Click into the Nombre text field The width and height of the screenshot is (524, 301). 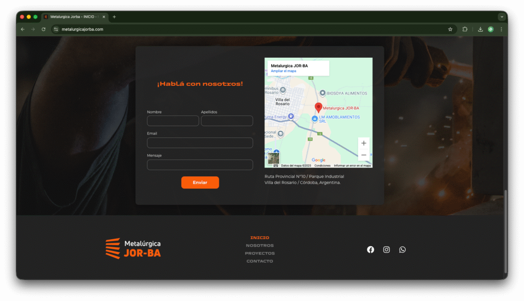pos(172,121)
